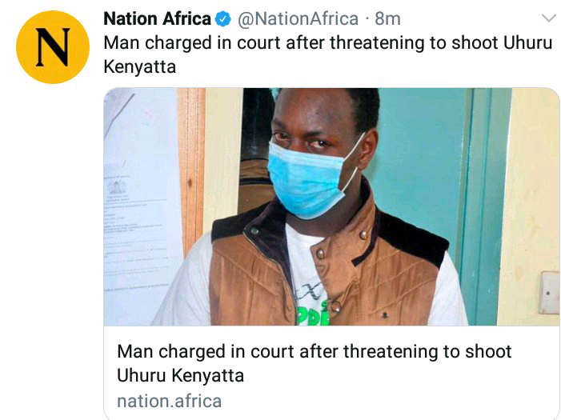
Task: Open the link card headline text
Action: pos(315,363)
